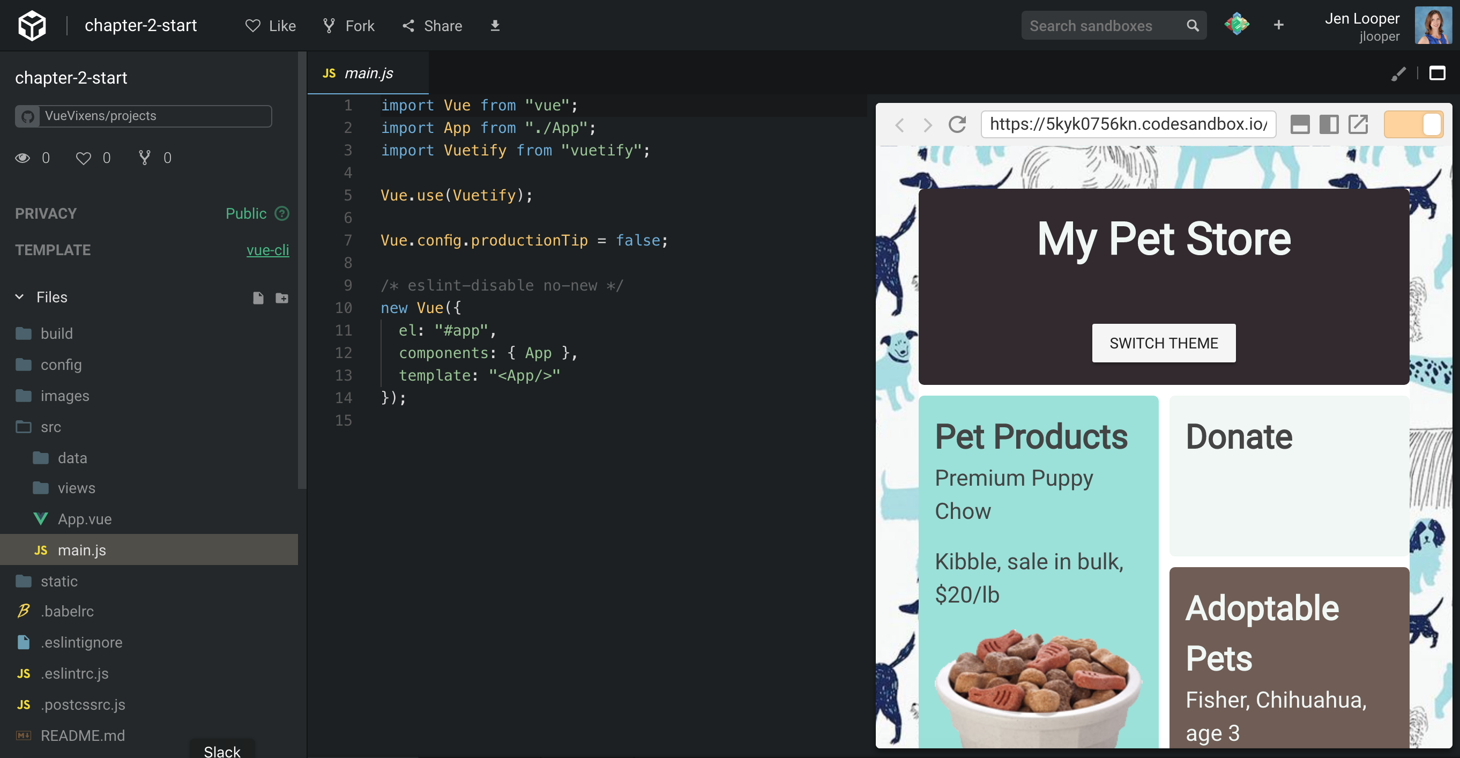
Task: Open preview in new window
Action: [x=1358, y=124]
